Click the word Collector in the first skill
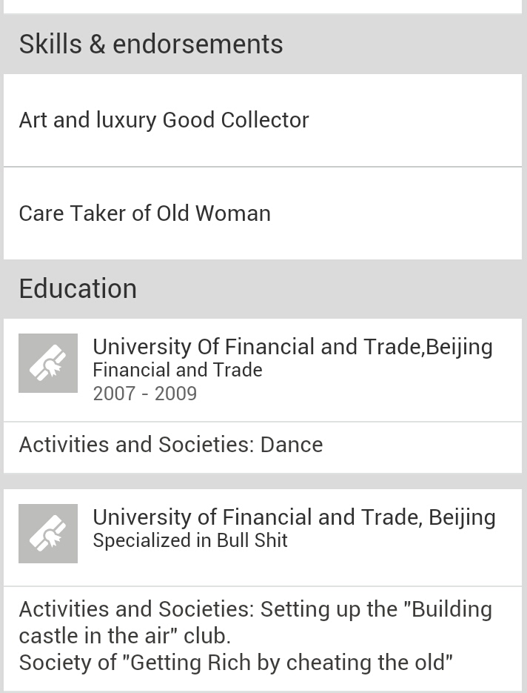Screen dimensions: 527x693 [x=265, y=120]
